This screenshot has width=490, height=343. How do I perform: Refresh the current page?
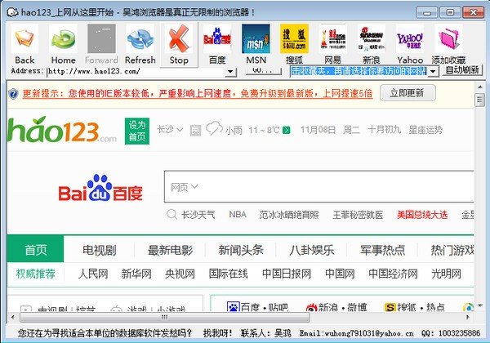[x=140, y=38]
